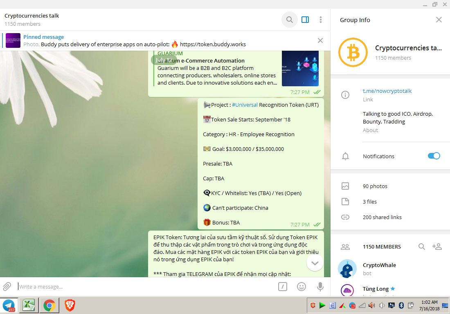
Task: Click the Tùng Long avatar
Action: [347, 290]
